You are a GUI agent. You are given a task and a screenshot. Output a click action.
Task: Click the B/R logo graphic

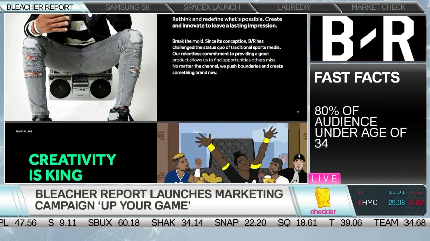pos(368,38)
